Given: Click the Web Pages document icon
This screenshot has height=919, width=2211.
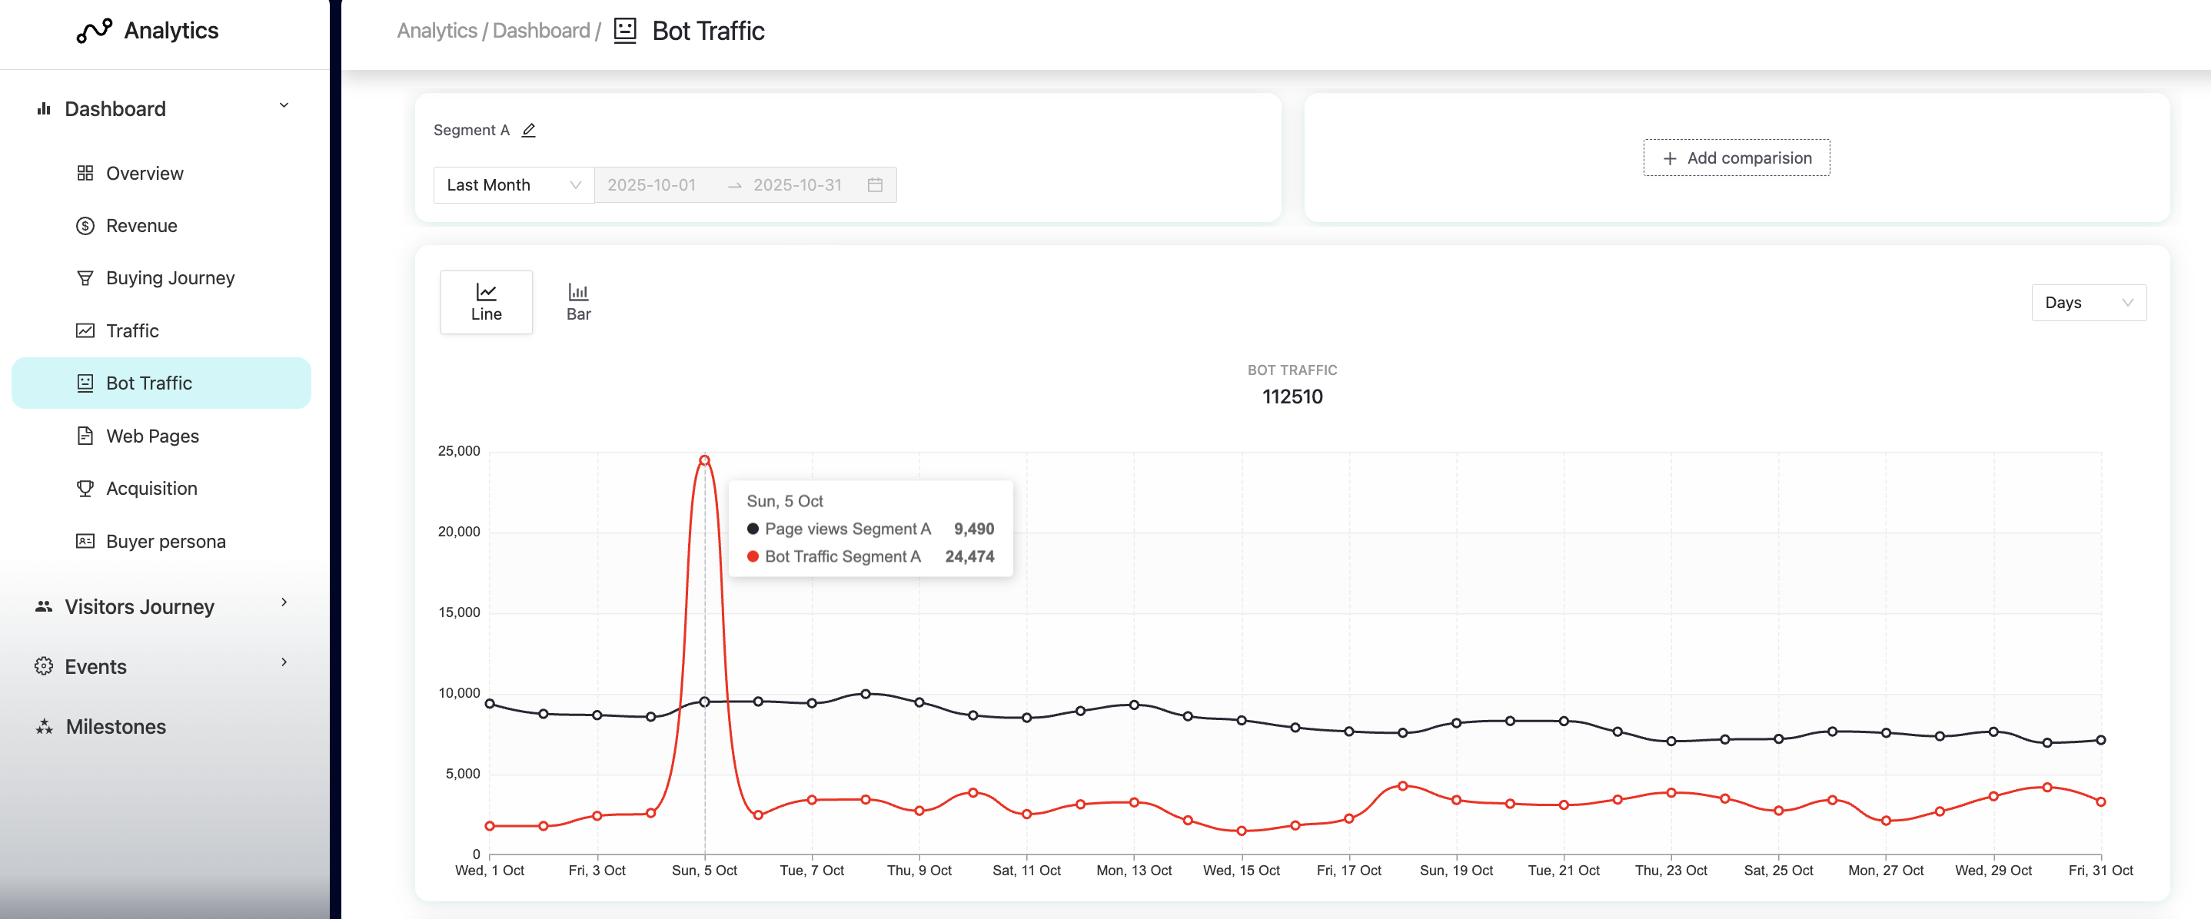Looking at the screenshot, I should (x=85, y=436).
